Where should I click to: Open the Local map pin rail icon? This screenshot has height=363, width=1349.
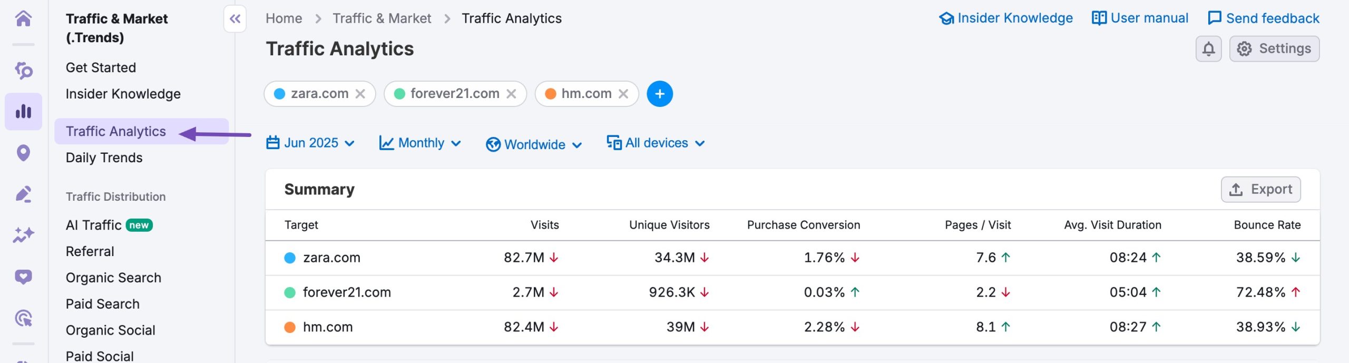tap(23, 153)
